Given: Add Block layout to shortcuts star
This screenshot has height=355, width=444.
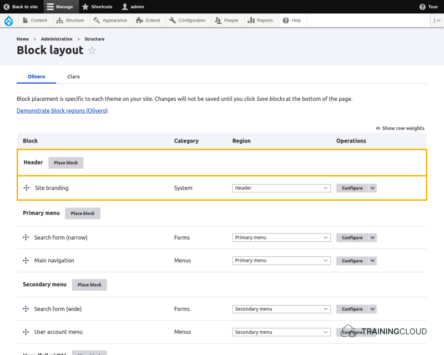Looking at the screenshot, I should (x=92, y=50).
